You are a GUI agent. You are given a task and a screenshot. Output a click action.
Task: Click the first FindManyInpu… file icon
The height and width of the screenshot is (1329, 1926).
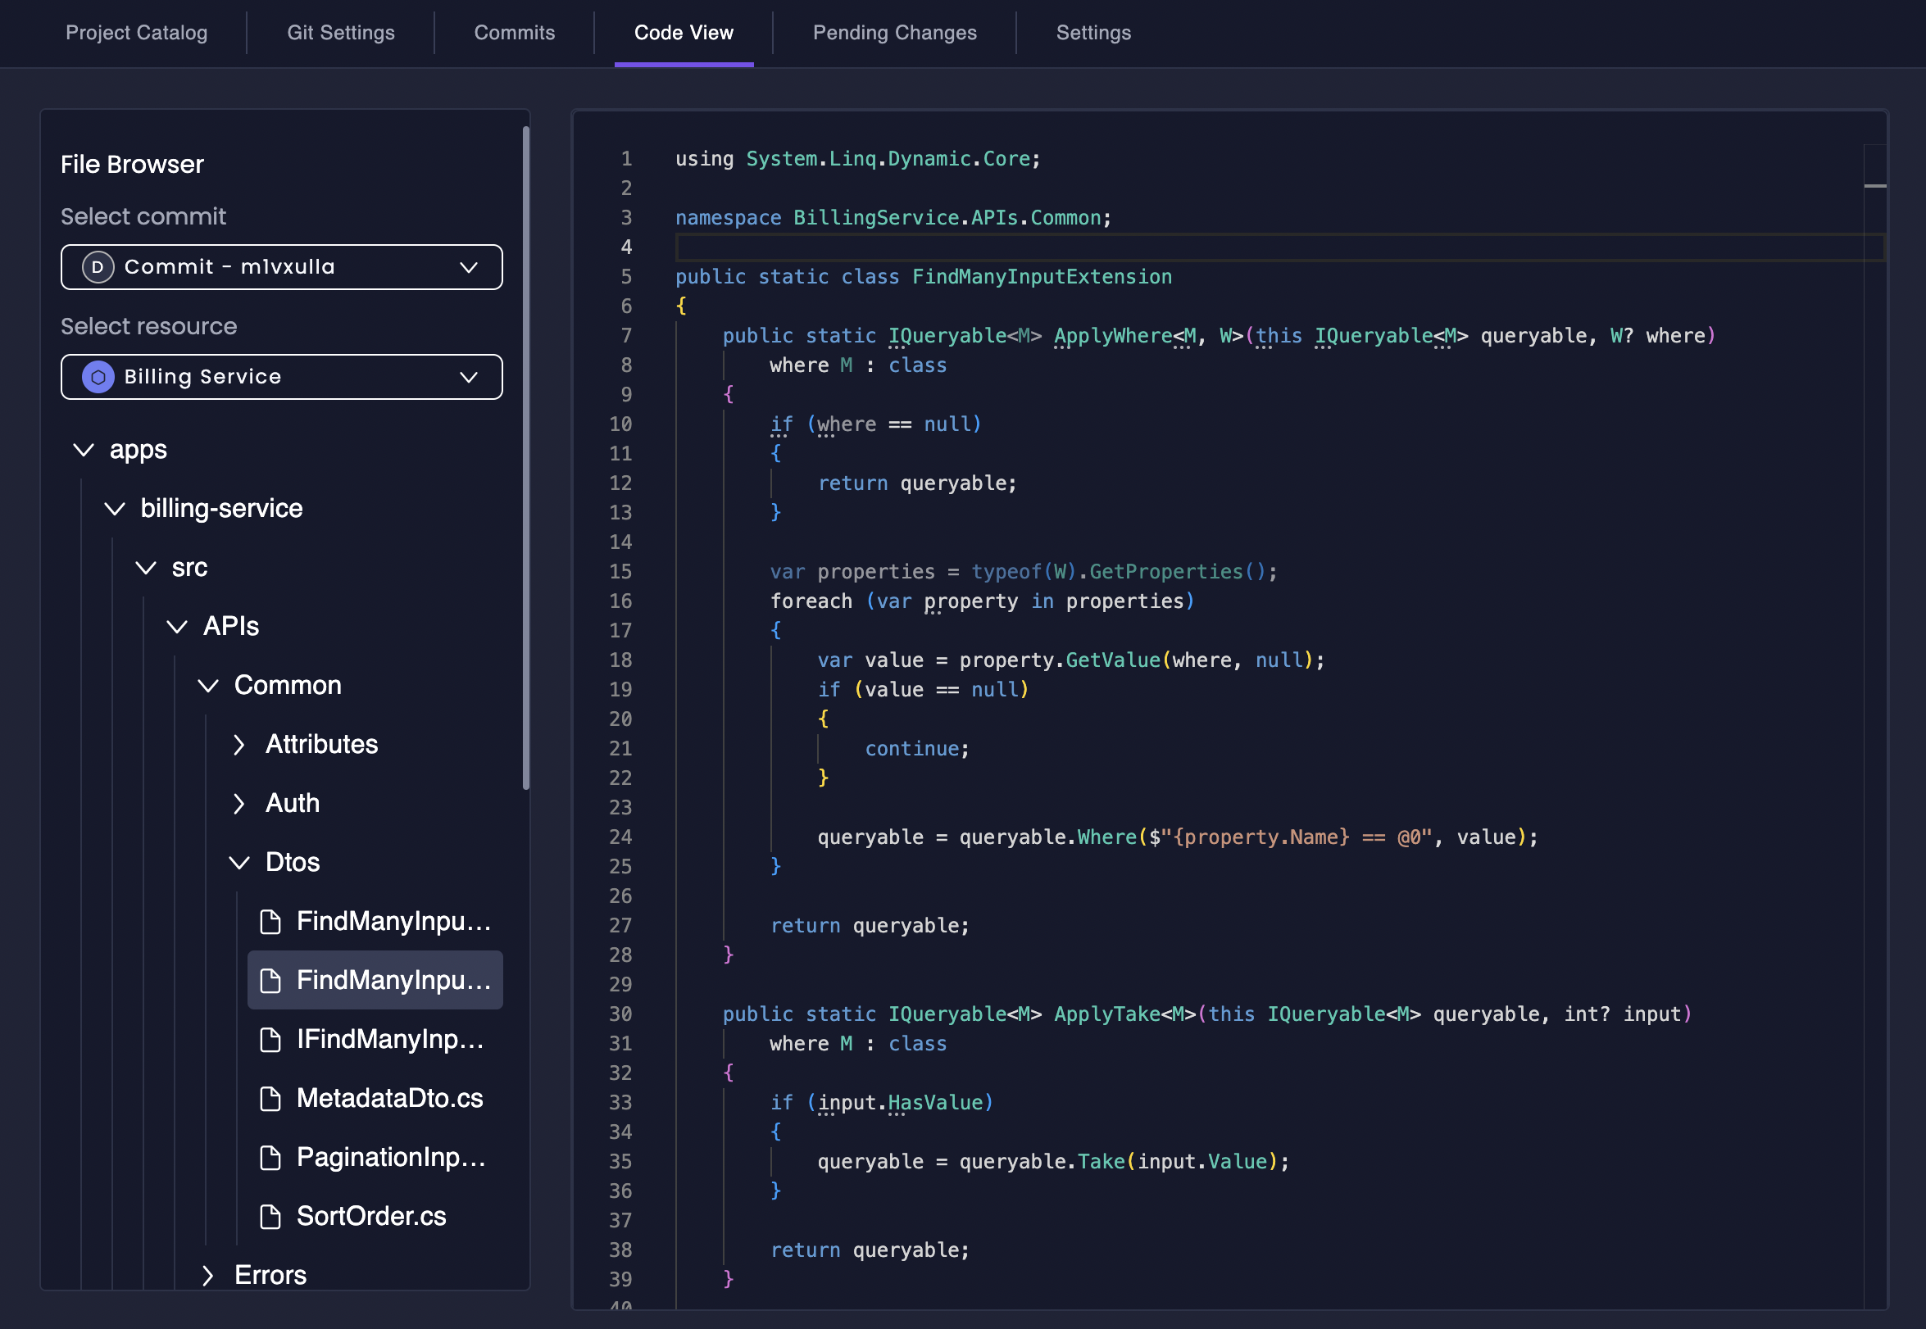tap(270, 922)
